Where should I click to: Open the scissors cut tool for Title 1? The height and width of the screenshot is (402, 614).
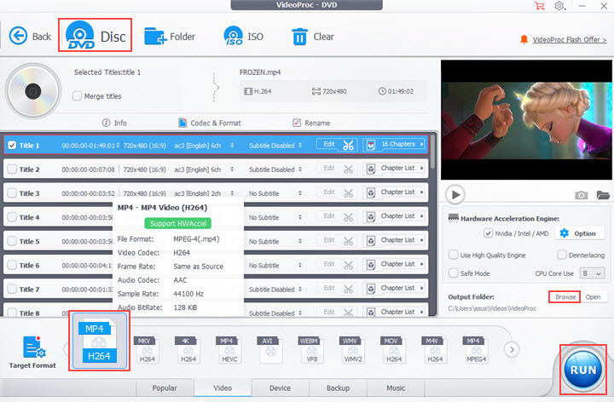click(348, 145)
